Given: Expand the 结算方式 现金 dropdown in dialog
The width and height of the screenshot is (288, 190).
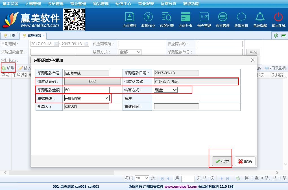Looking at the screenshot, I should tap(166, 90).
